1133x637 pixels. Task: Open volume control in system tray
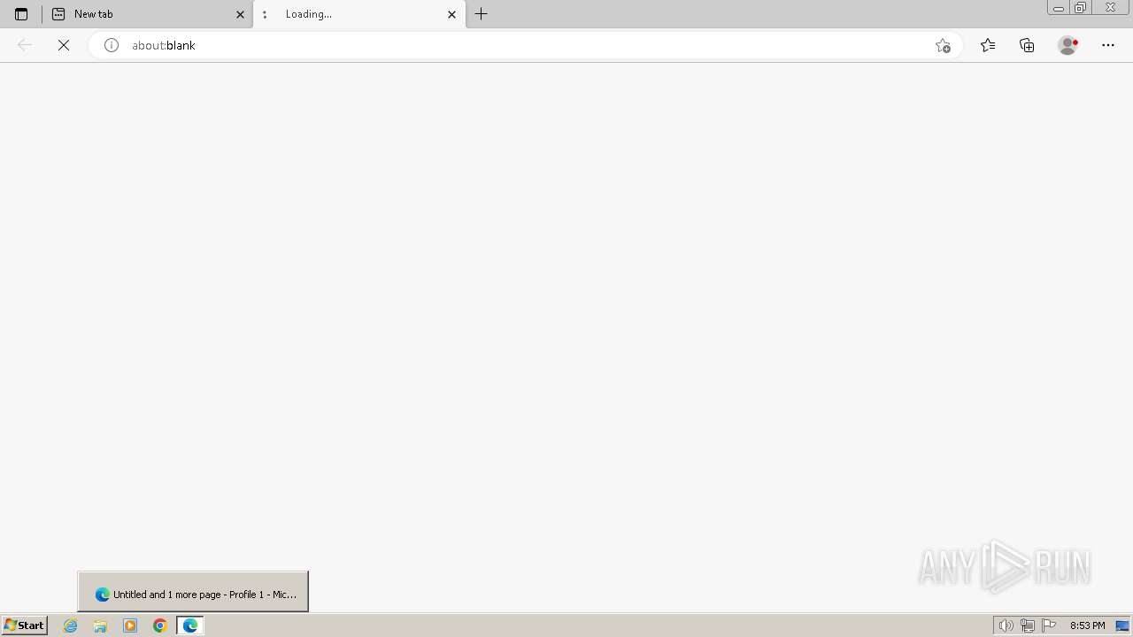(x=1006, y=625)
